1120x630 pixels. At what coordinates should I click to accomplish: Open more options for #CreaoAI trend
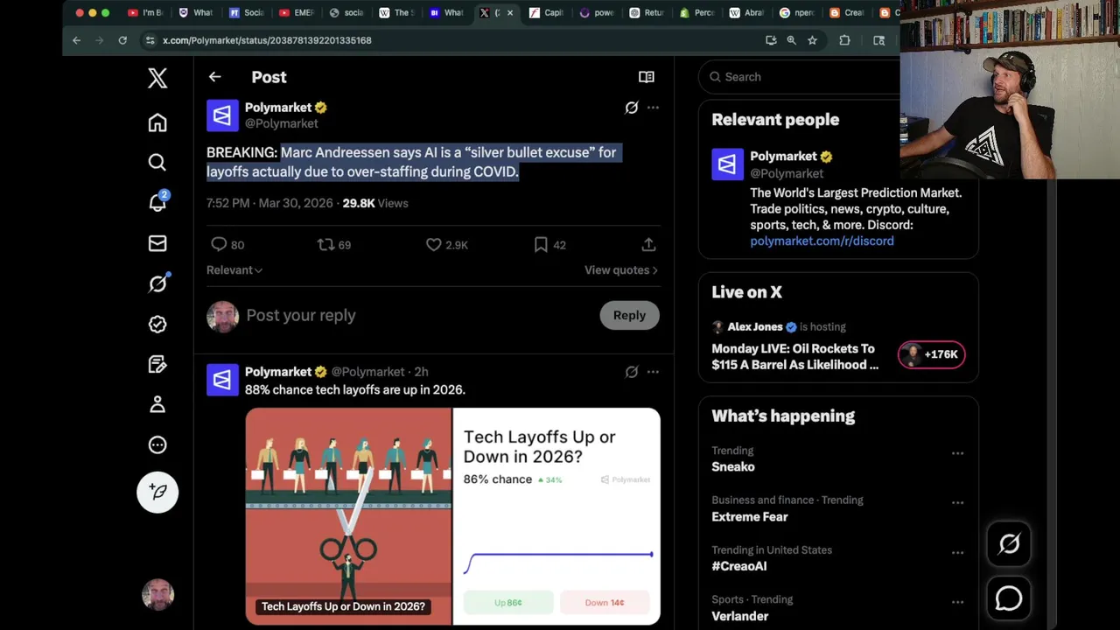tap(957, 553)
